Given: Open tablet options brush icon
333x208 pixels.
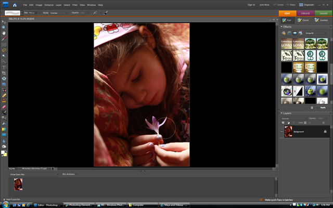Looking at the screenshot, I should [x=106, y=12].
